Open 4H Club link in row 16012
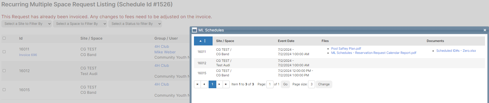Viewport: 489px width, 103px height. 162,65
